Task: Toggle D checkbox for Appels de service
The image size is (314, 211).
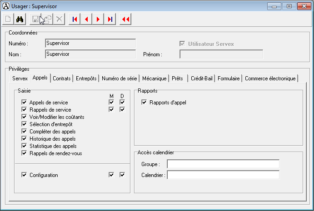Action: tap(122, 102)
